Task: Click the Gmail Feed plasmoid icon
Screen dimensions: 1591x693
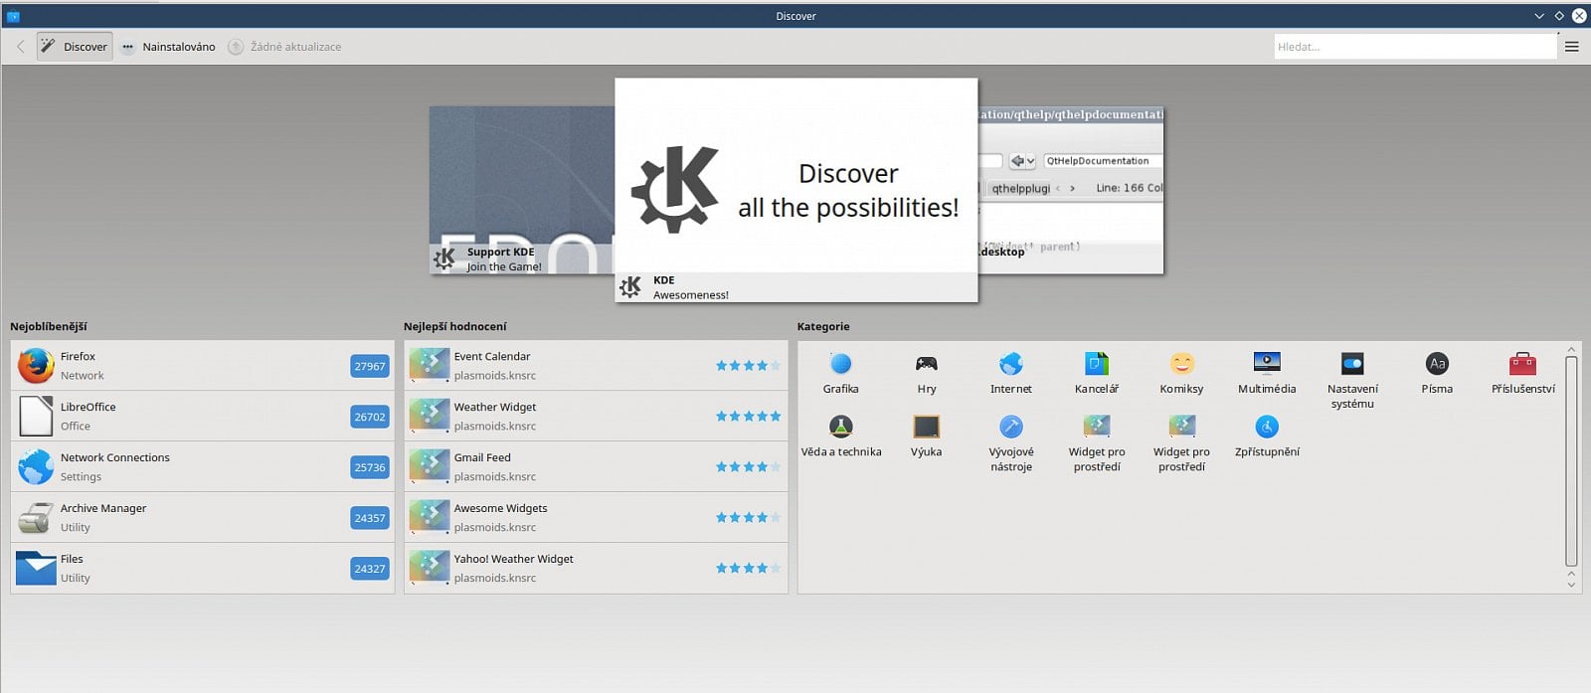Action: 430,467
